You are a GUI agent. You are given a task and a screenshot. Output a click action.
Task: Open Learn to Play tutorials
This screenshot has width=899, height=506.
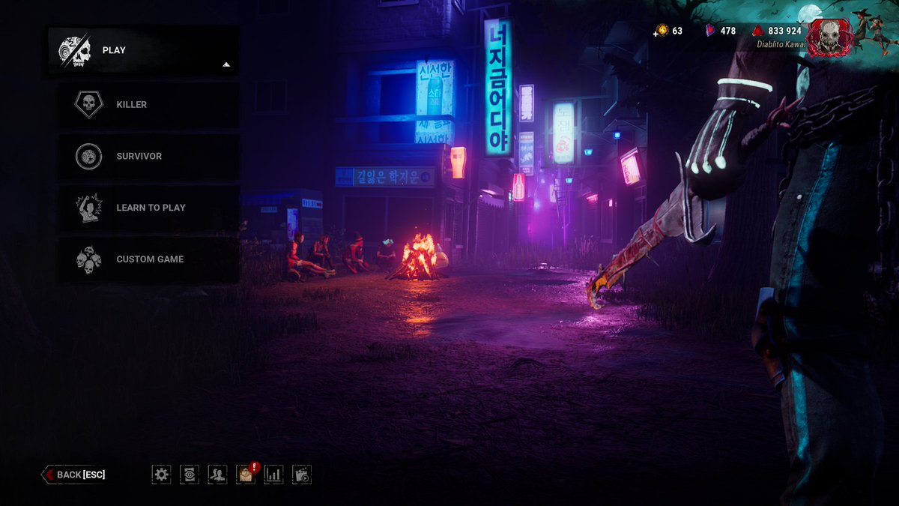coord(150,208)
